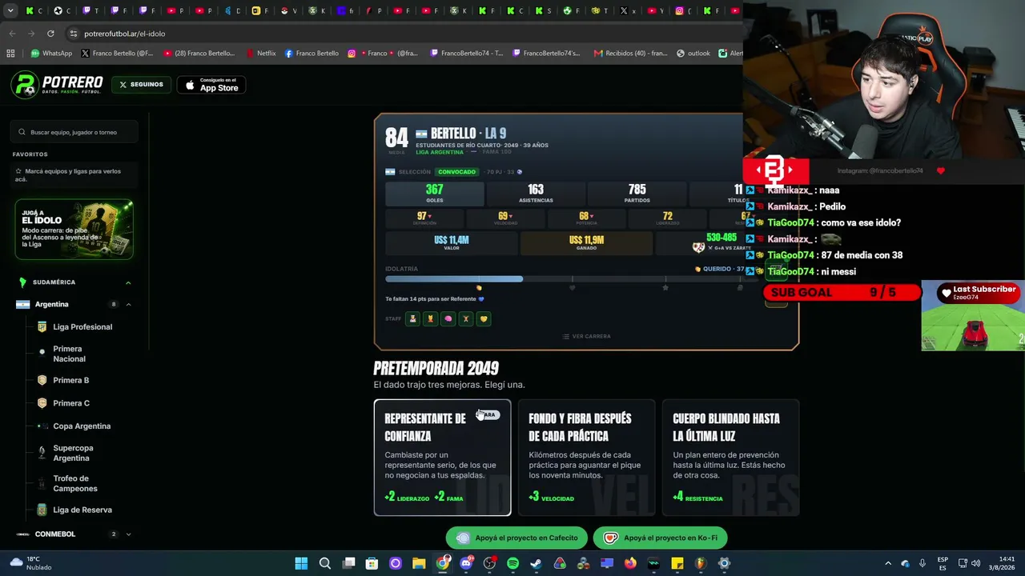The image size is (1025, 576).
Task: Click the Sudamérica map icon
Action: click(x=22, y=282)
